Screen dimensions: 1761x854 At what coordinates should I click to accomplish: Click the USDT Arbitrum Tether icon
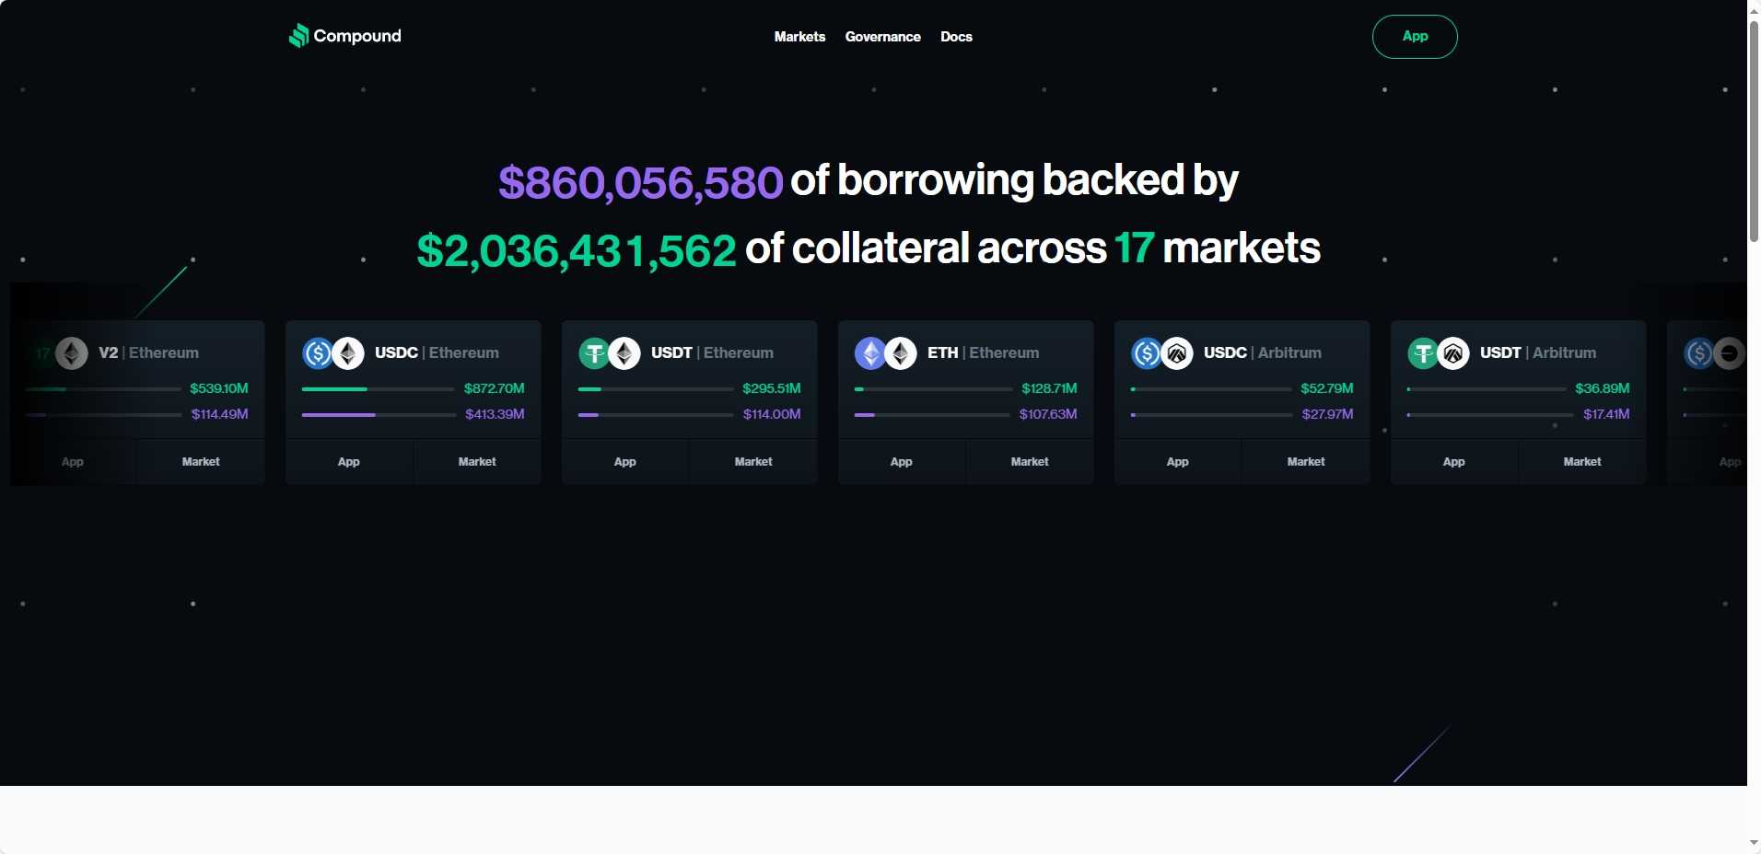click(1423, 353)
